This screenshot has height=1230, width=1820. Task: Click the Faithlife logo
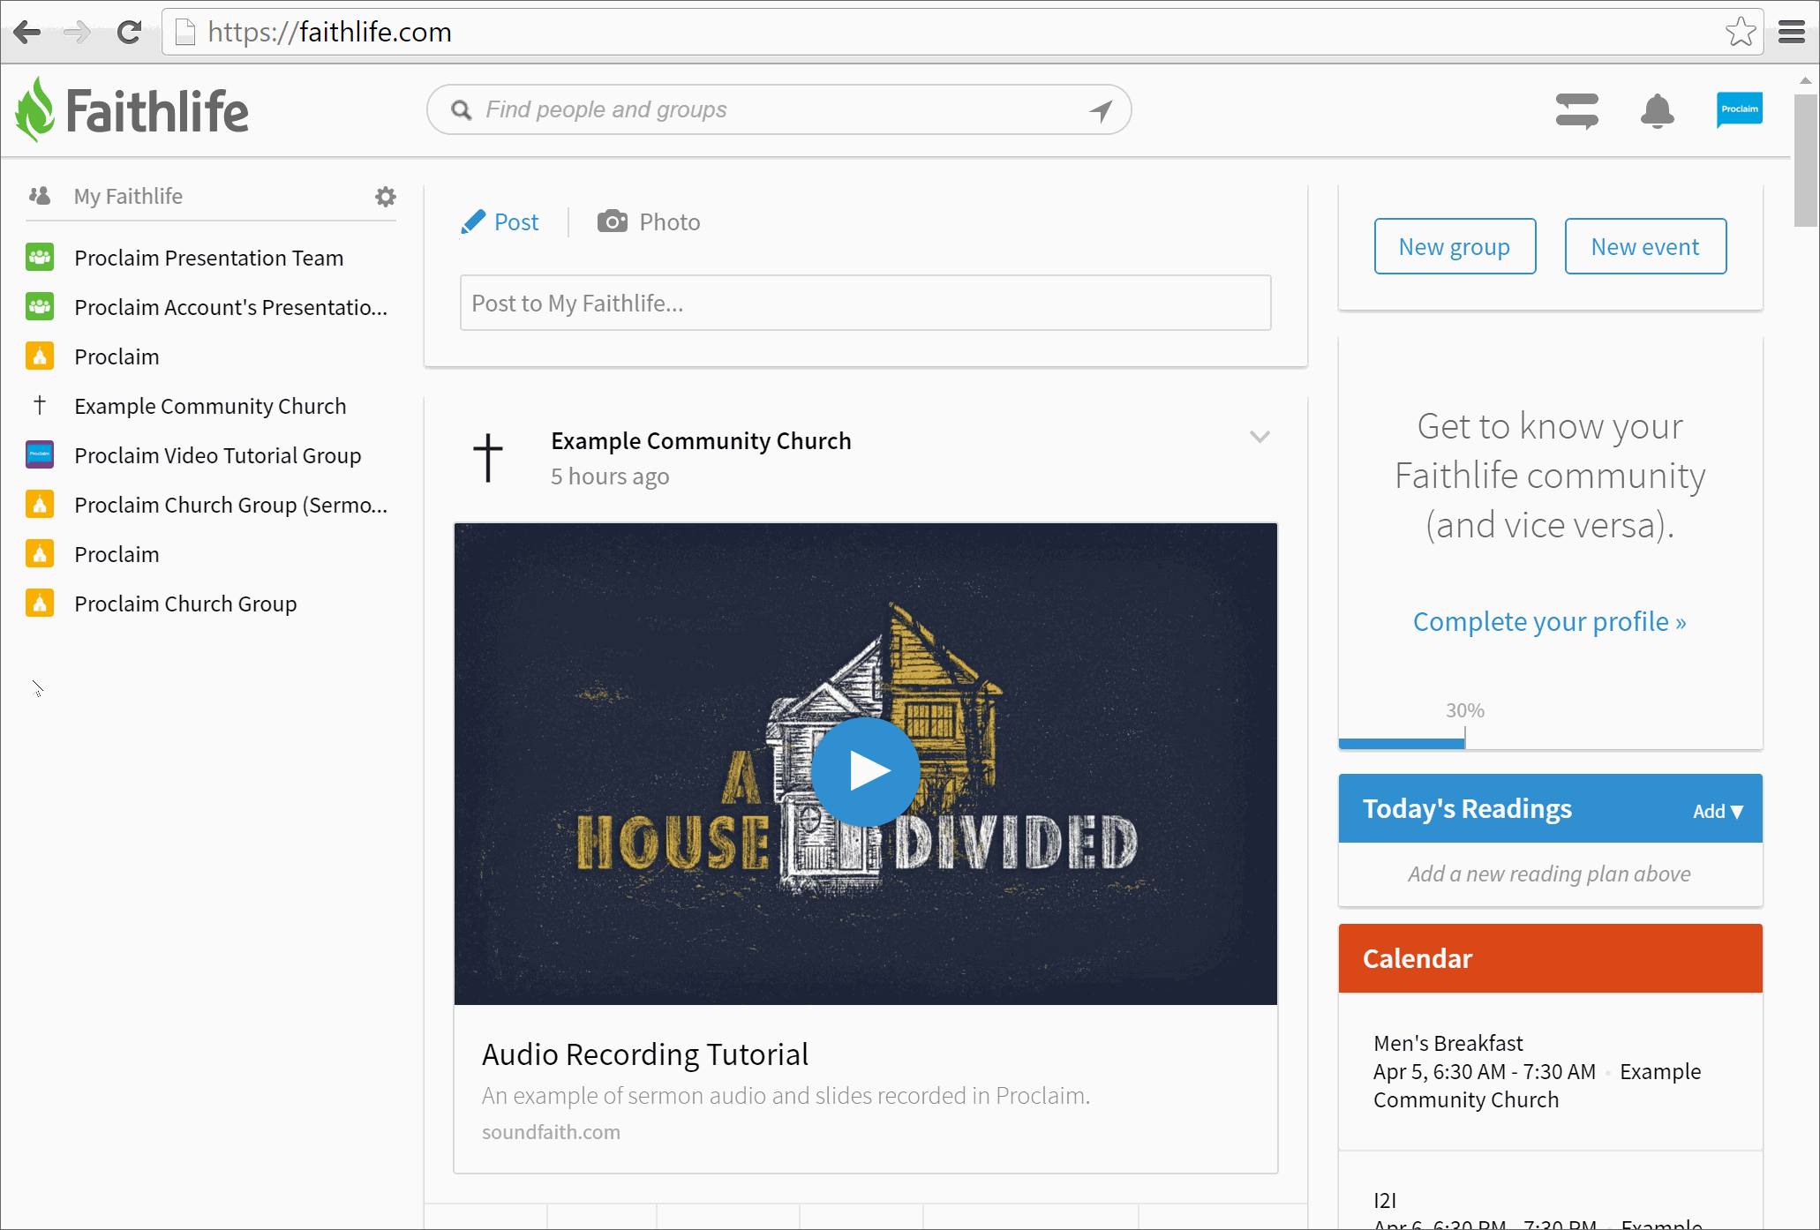(x=132, y=110)
